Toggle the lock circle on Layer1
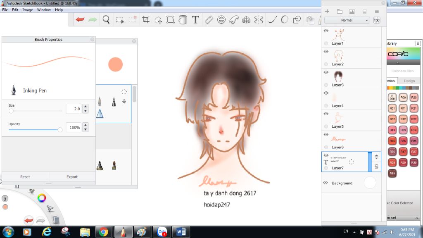This screenshot has height=238, width=423. coord(326,43)
